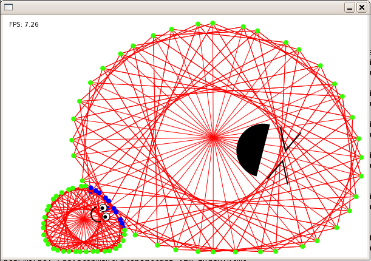Click the upper black X-shaped eye mark
Screen dimensions: 371x261
(291, 140)
